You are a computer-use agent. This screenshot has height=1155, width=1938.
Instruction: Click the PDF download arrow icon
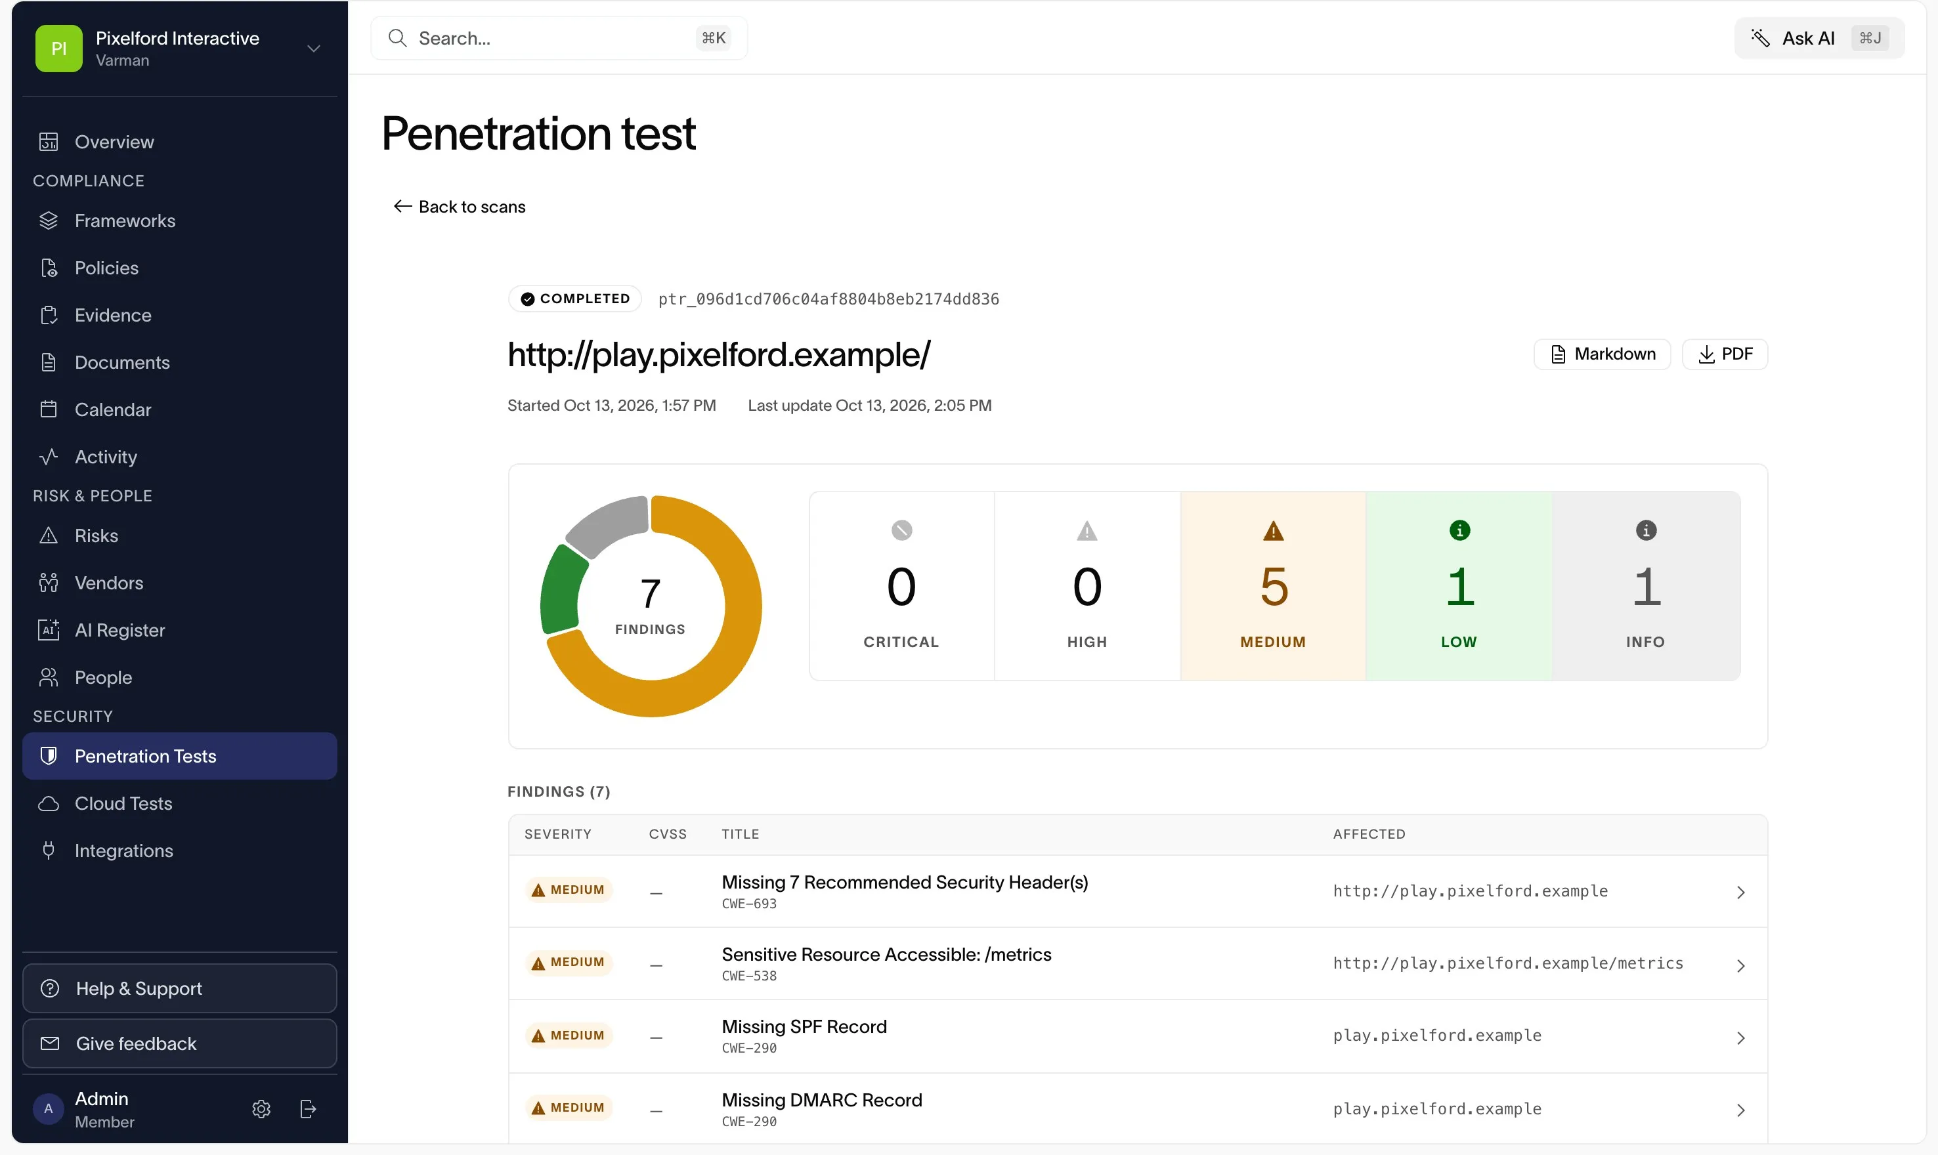coord(1706,354)
